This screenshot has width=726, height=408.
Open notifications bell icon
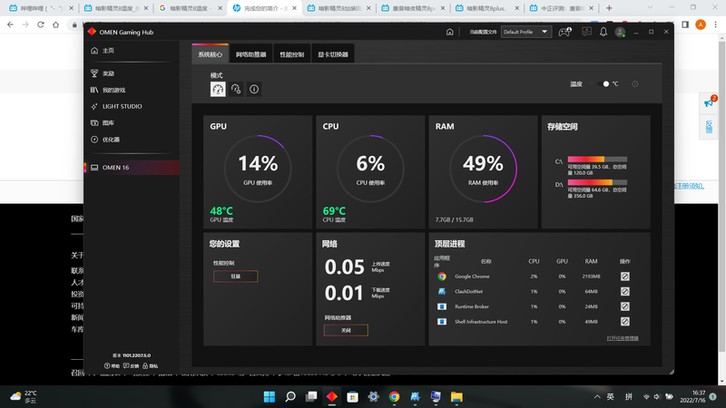(603, 32)
